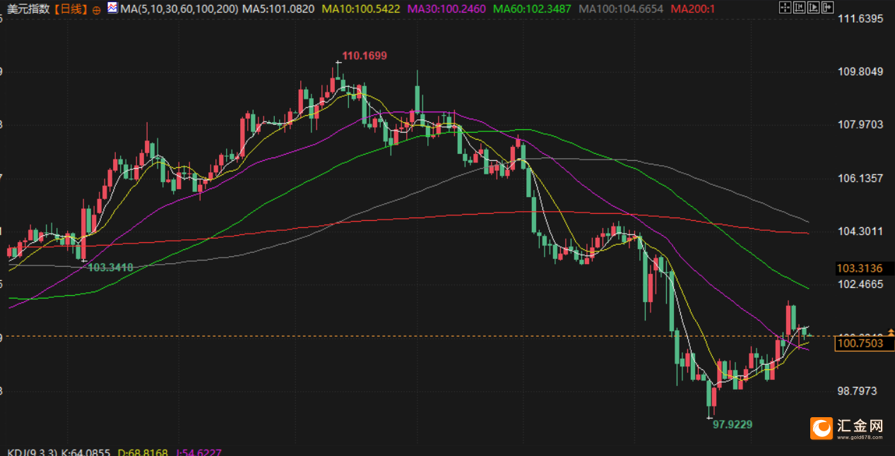Select the MA60:102.3487 legend value
The width and height of the screenshot is (895, 456).
pos(533,9)
